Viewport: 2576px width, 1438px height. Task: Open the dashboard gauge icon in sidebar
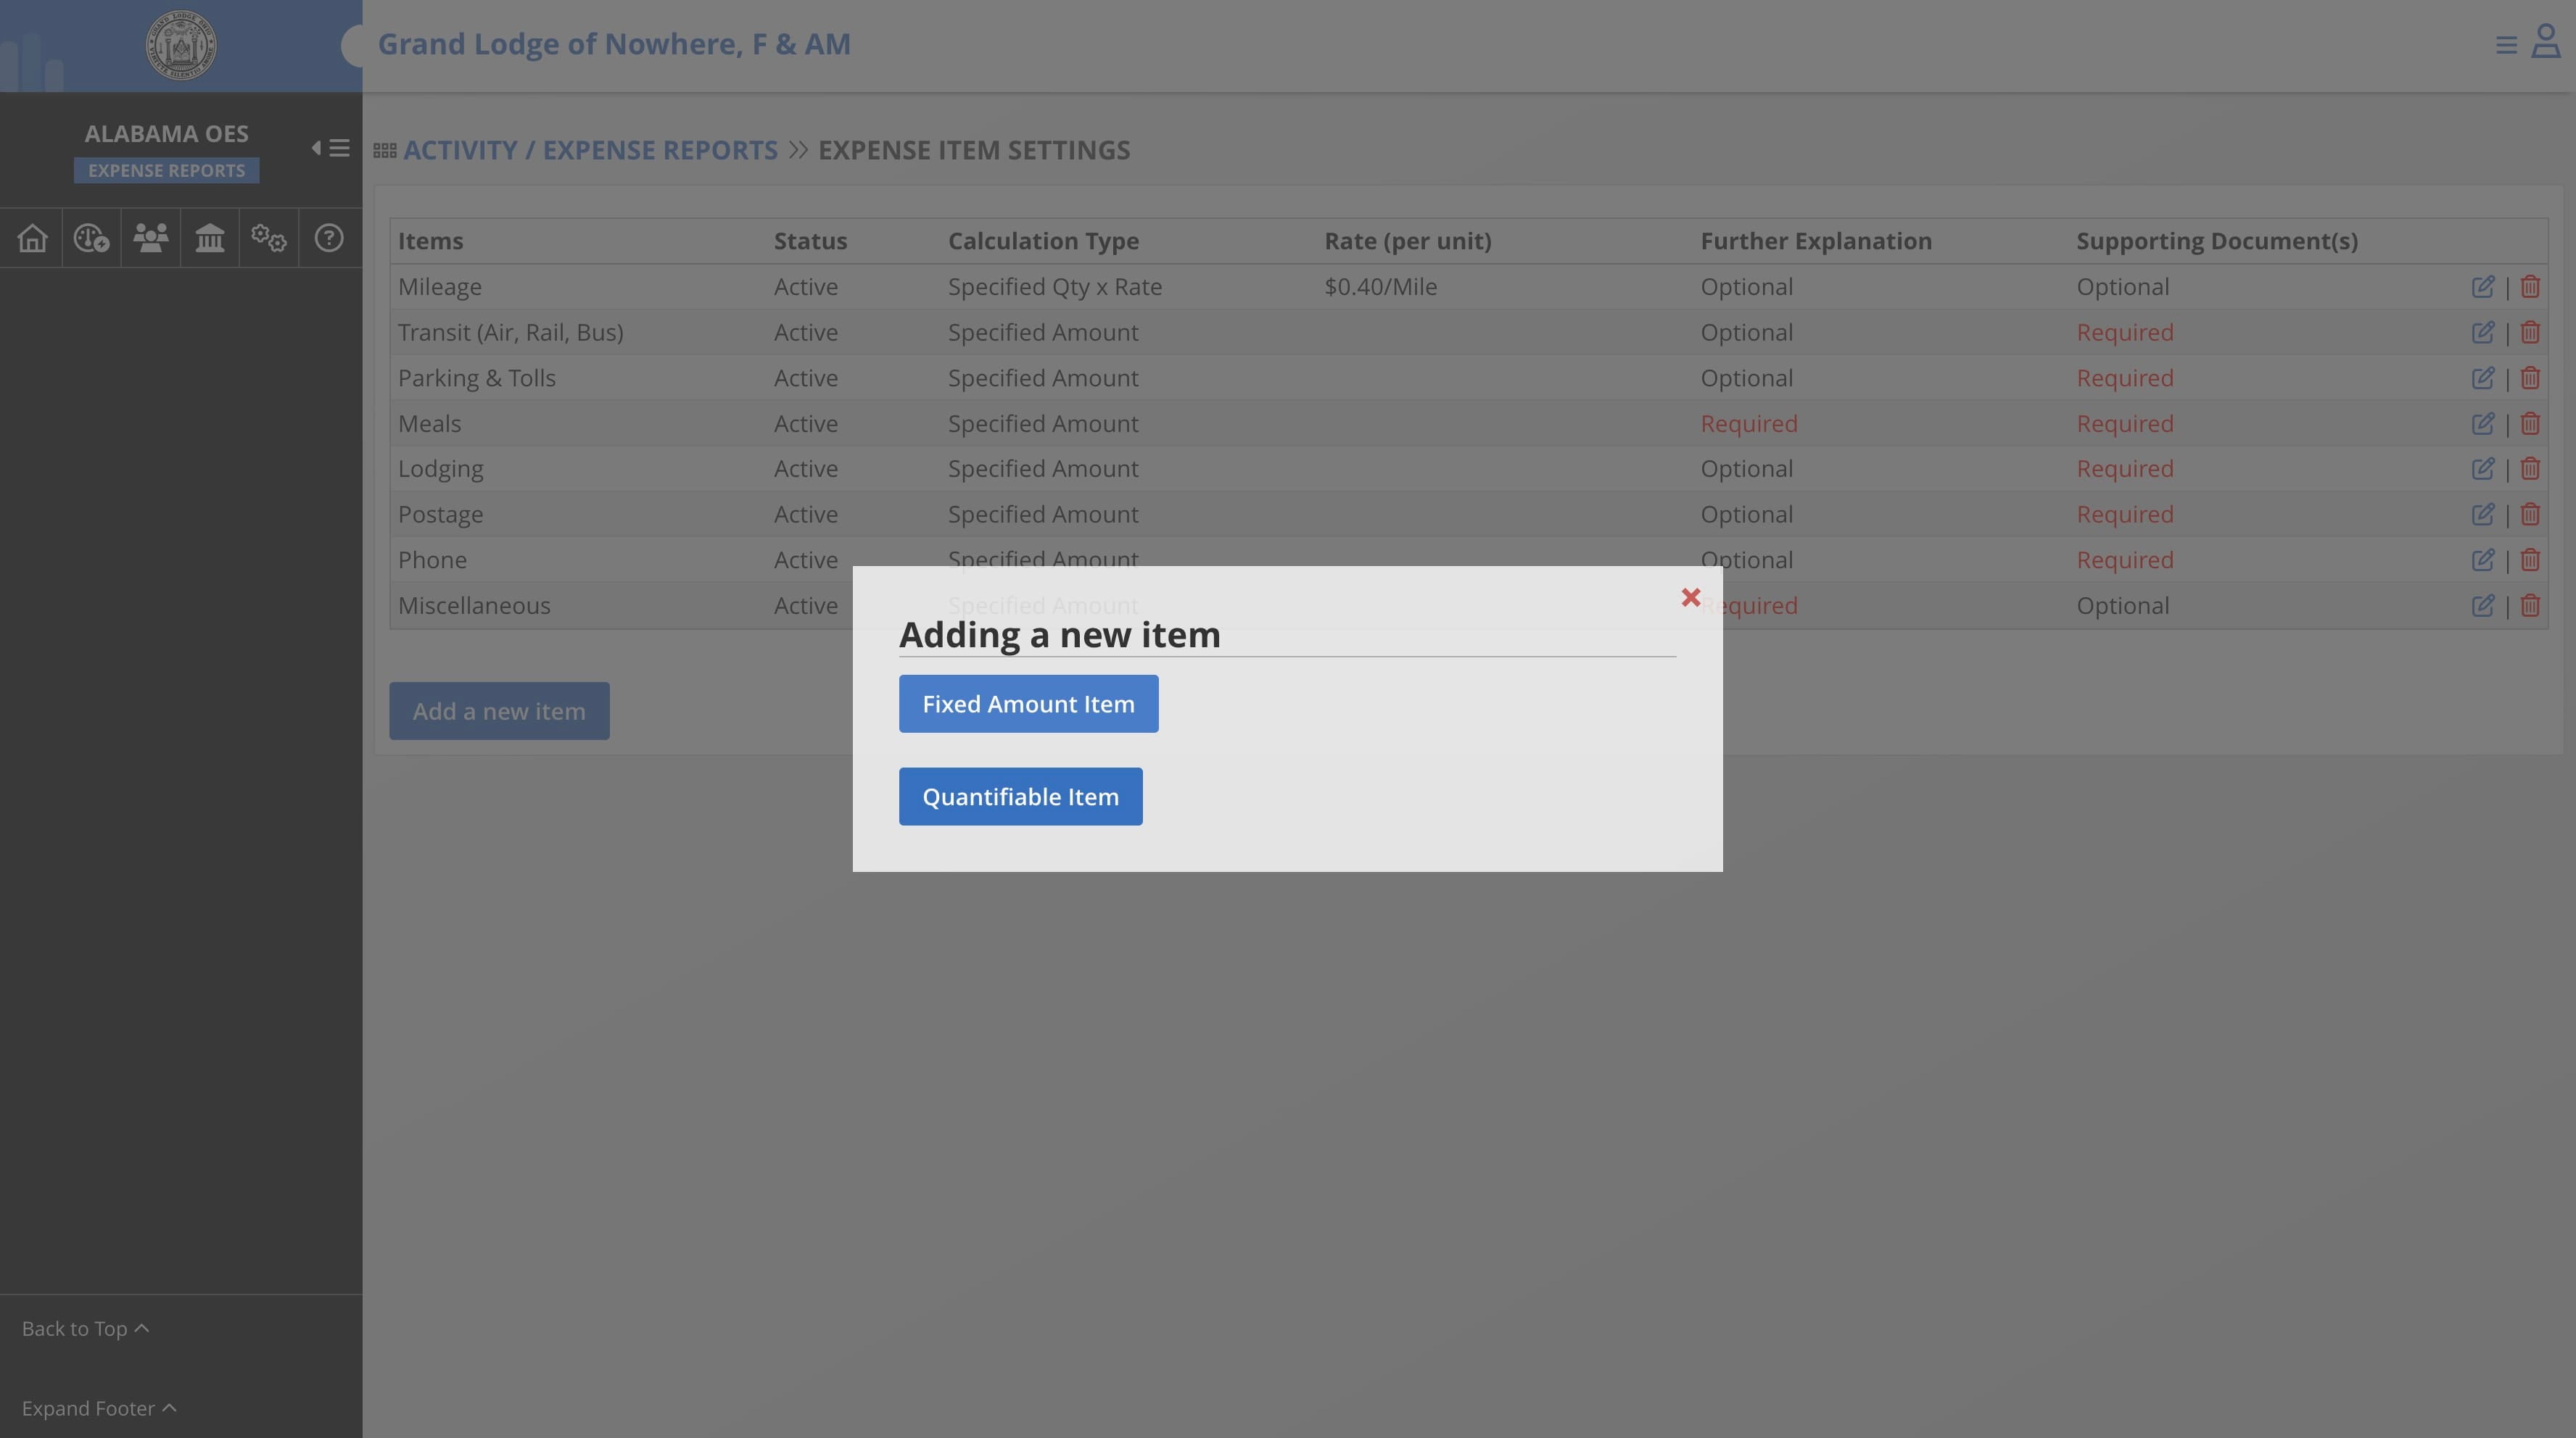click(91, 238)
